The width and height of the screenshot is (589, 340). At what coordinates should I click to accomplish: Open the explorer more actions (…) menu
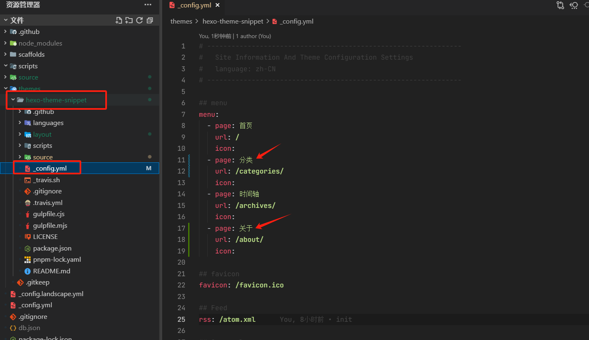[148, 5]
